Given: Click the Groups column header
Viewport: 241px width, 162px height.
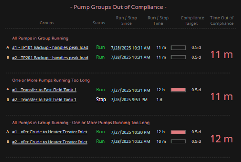Looking at the screenshot, I should [x=47, y=23].
